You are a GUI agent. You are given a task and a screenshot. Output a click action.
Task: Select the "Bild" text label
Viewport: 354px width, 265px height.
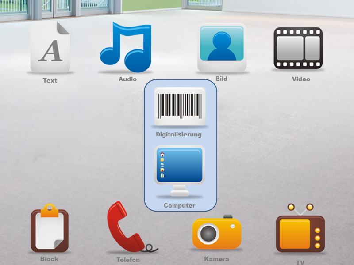click(221, 79)
